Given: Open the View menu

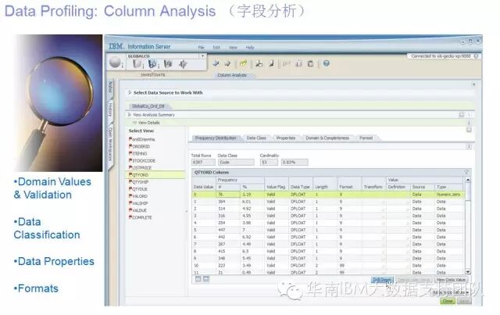Looking at the screenshot, I should [233, 47].
